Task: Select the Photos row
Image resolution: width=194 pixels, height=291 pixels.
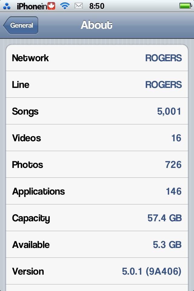Action: point(97,164)
